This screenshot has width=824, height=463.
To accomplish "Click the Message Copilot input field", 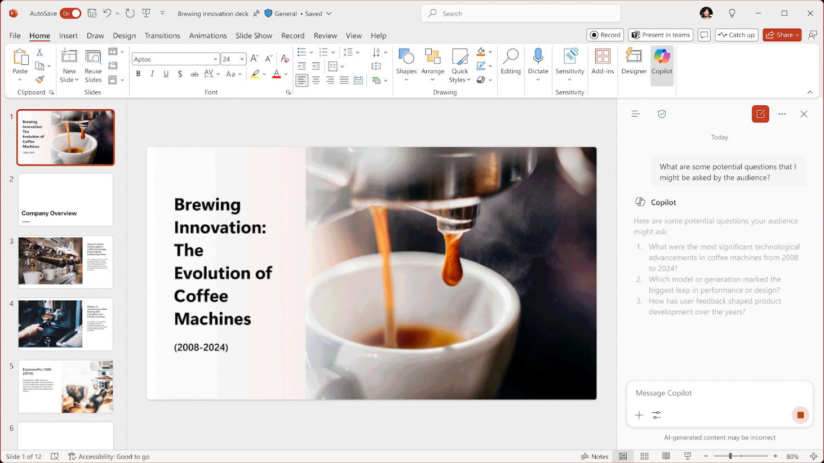I will click(720, 393).
